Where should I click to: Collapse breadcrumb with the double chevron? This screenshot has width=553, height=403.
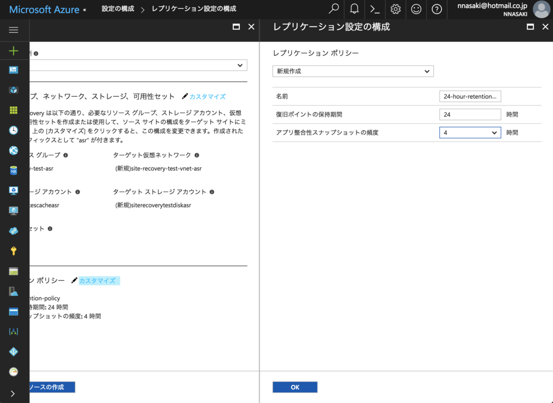tap(85, 10)
